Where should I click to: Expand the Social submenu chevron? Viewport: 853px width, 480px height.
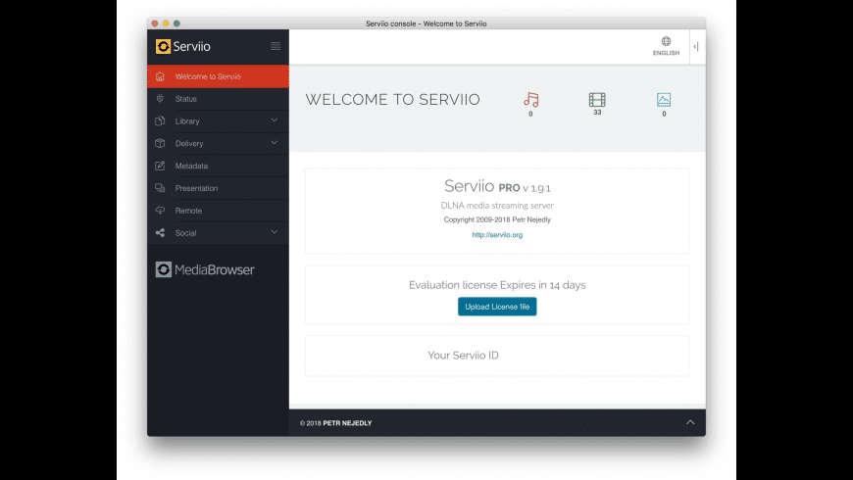pos(275,232)
